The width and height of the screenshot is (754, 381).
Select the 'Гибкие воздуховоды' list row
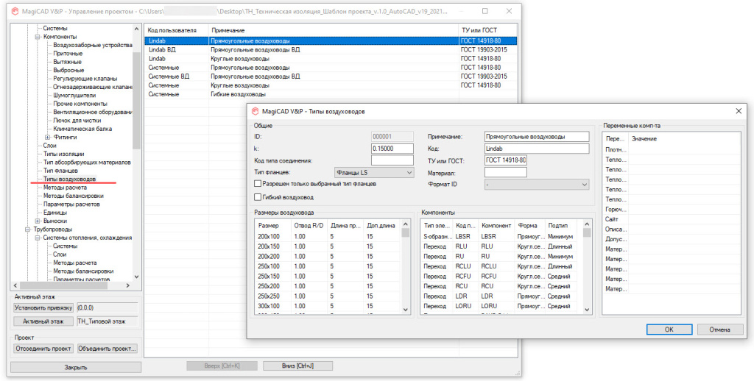click(239, 94)
